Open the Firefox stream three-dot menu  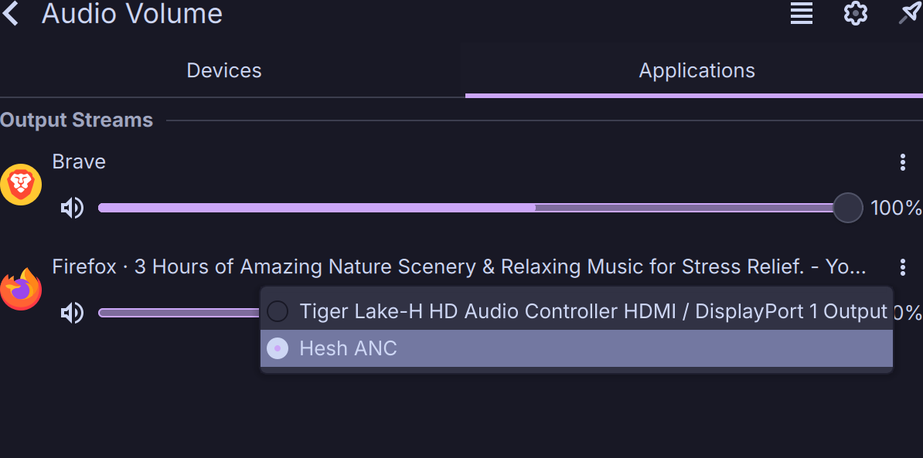click(902, 267)
